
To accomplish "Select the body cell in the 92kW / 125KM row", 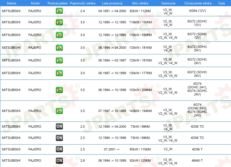I will (x=168, y=161).
